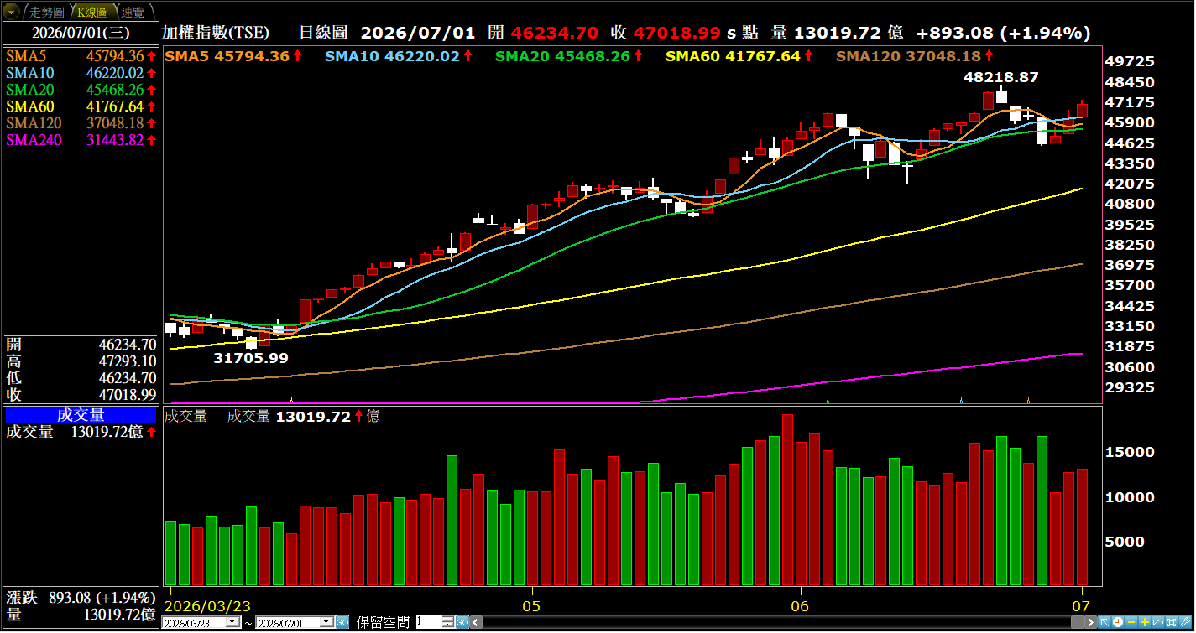Zoom out with the yellow minus icon
The width and height of the screenshot is (1196, 633).
click(1131, 622)
